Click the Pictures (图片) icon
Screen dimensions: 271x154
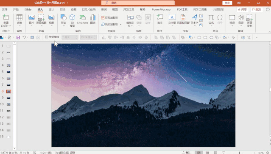[31, 18]
